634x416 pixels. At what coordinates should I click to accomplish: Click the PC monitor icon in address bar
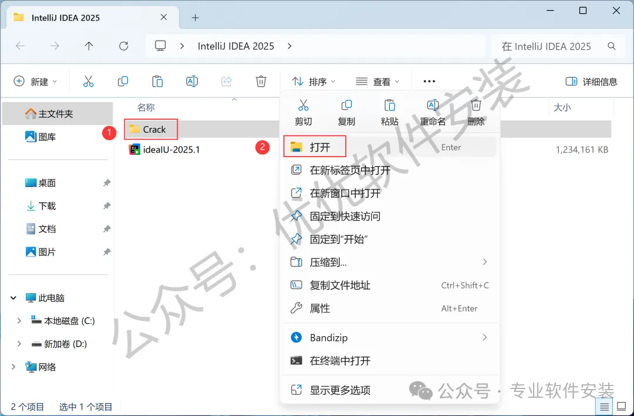click(160, 46)
